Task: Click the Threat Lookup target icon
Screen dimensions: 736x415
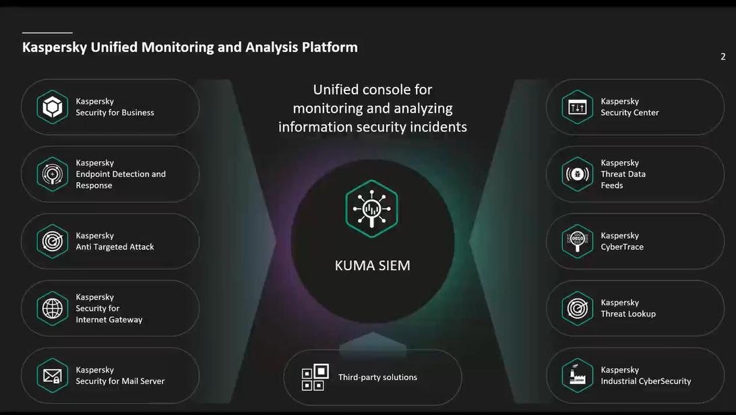Action: point(578,308)
